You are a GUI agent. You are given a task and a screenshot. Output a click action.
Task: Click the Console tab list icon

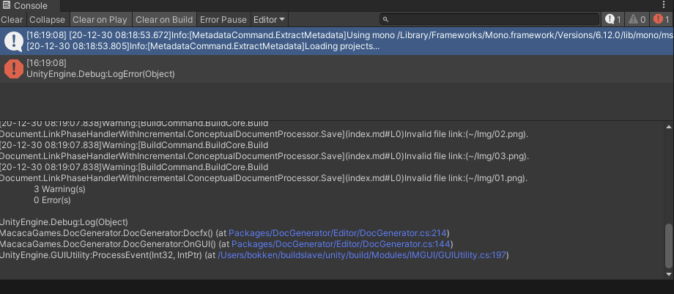point(6,6)
